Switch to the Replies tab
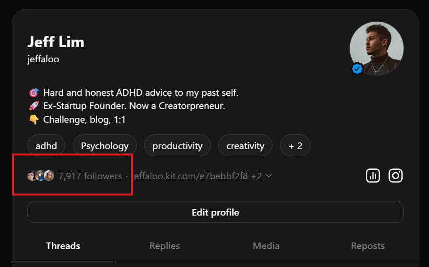The width and height of the screenshot is (429, 267). (x=165, y=246)
